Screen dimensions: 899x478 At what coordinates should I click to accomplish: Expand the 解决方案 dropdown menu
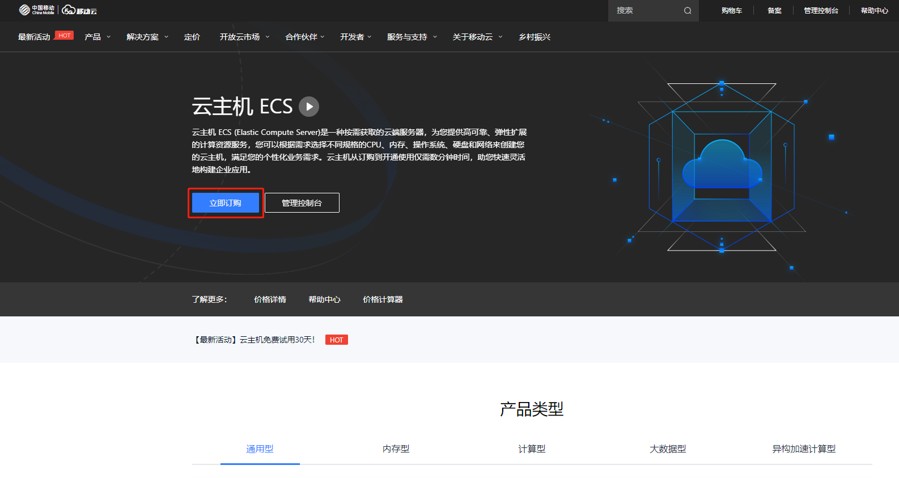(147, 37)
